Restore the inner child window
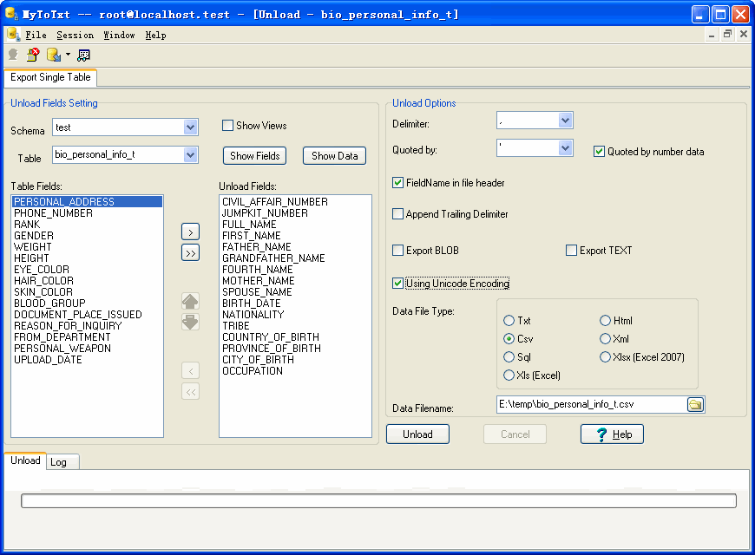 tap(727, 34)
